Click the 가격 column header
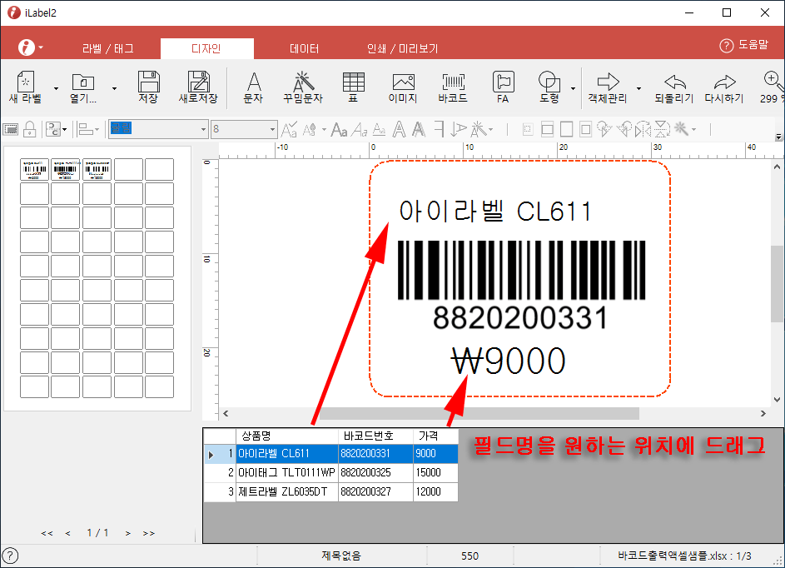785x568 pixels. (x=435, y=436)
